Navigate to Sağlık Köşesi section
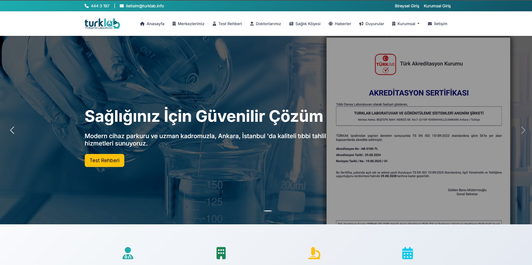Image resolution: width=532 pixels, height=265 pixels. (x=305, y=24)
